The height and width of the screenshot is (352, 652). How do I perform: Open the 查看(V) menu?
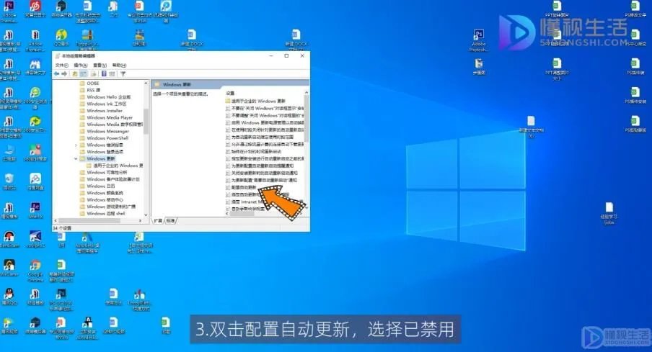coord(100,66)
